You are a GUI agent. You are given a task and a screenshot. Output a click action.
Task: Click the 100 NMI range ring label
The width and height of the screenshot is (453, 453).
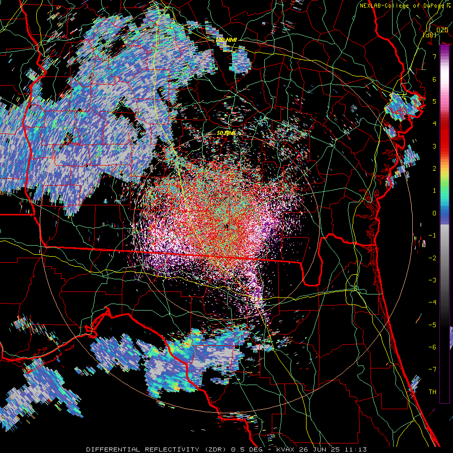click(x=226, y=40)
